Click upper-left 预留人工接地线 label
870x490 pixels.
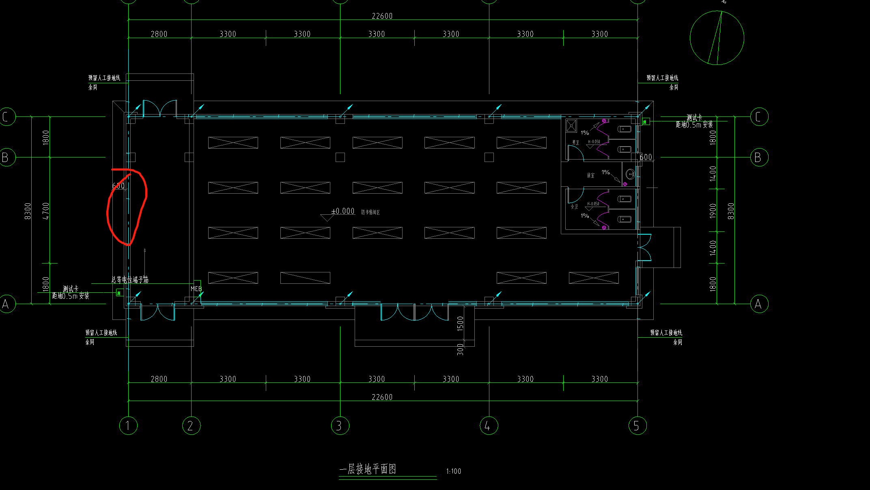[104, 78]
